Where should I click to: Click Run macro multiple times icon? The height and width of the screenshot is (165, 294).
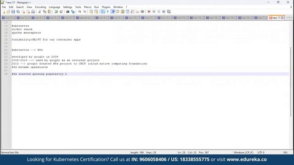(x=164, y=11)
